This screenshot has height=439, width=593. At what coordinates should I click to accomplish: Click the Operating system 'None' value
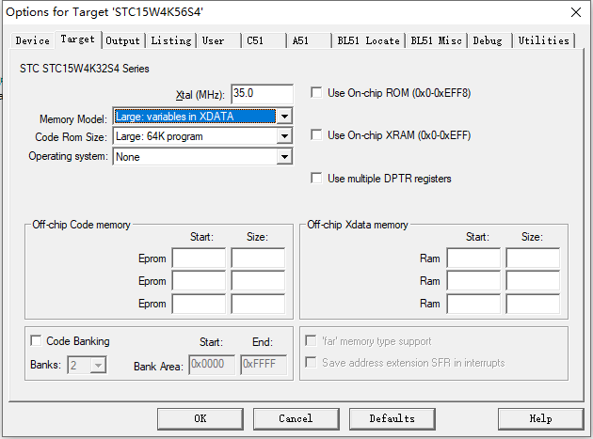point(128,157)
